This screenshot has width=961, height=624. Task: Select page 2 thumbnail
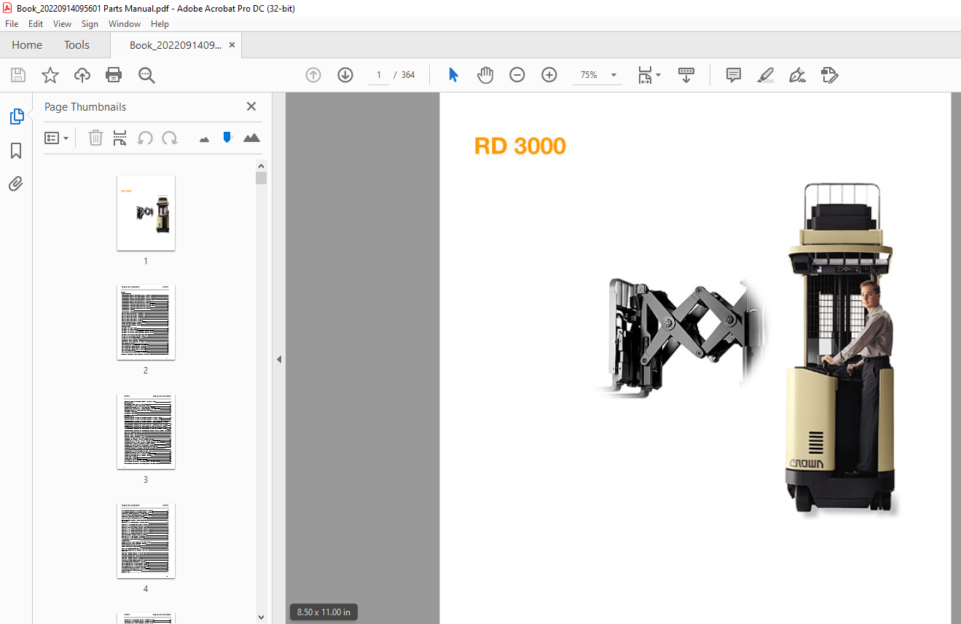pos(146,322)
